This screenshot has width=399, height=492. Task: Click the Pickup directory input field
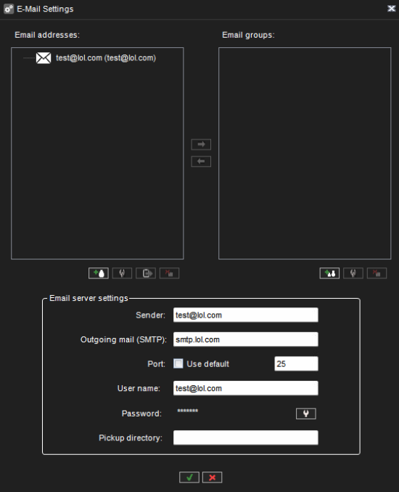246,437
